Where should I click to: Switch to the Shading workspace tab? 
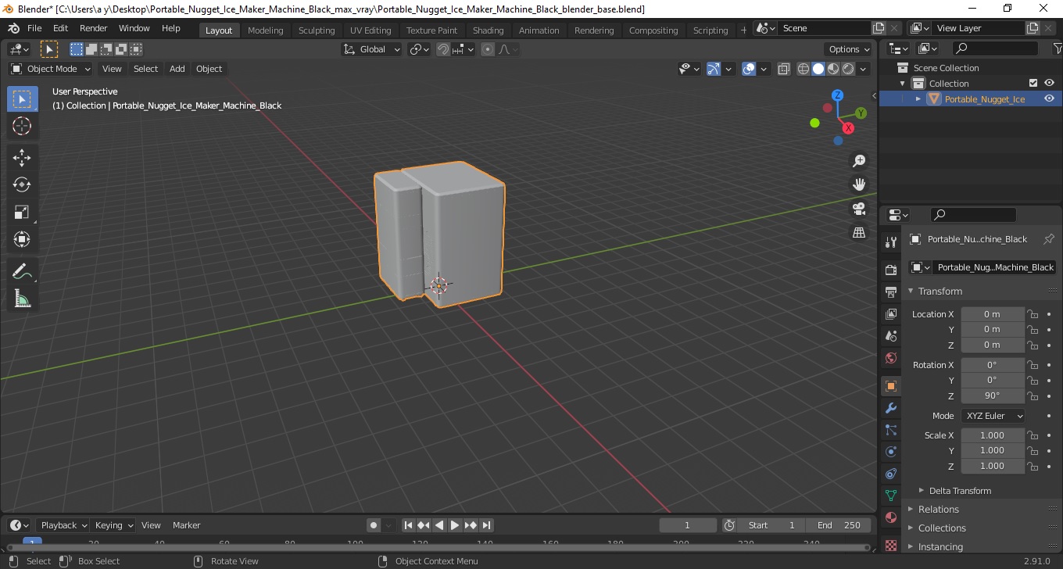pyautogui.click(x=488, y=30)
